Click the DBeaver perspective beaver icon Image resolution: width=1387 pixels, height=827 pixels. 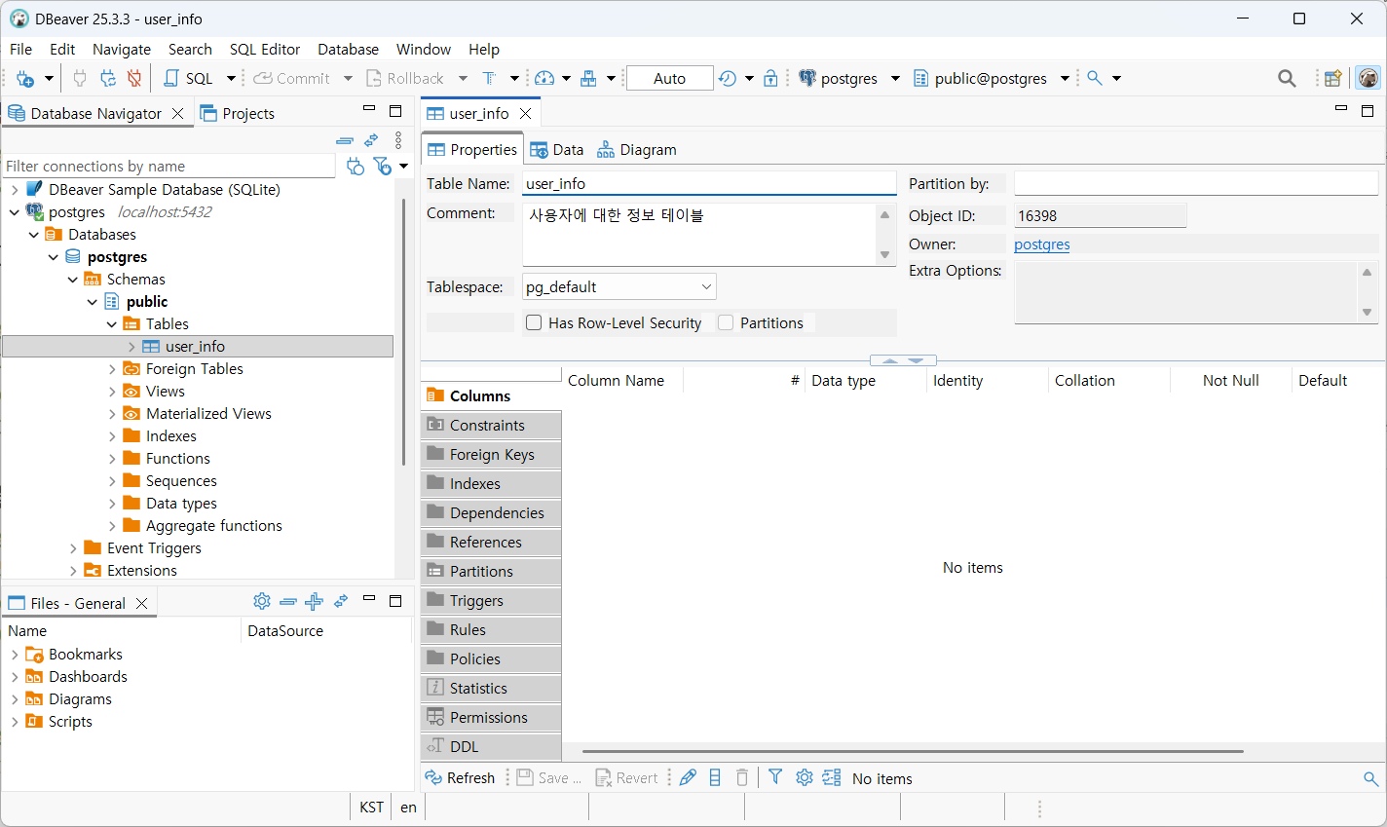click(1368, 78)
